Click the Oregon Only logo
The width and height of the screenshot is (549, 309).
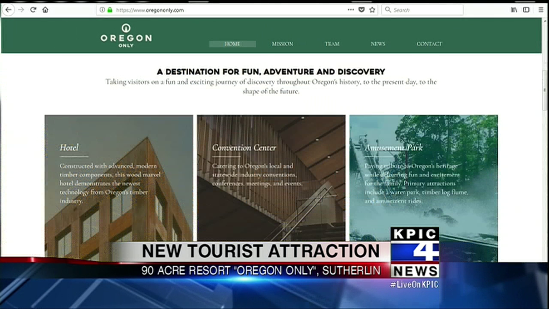tap(126, 36)
